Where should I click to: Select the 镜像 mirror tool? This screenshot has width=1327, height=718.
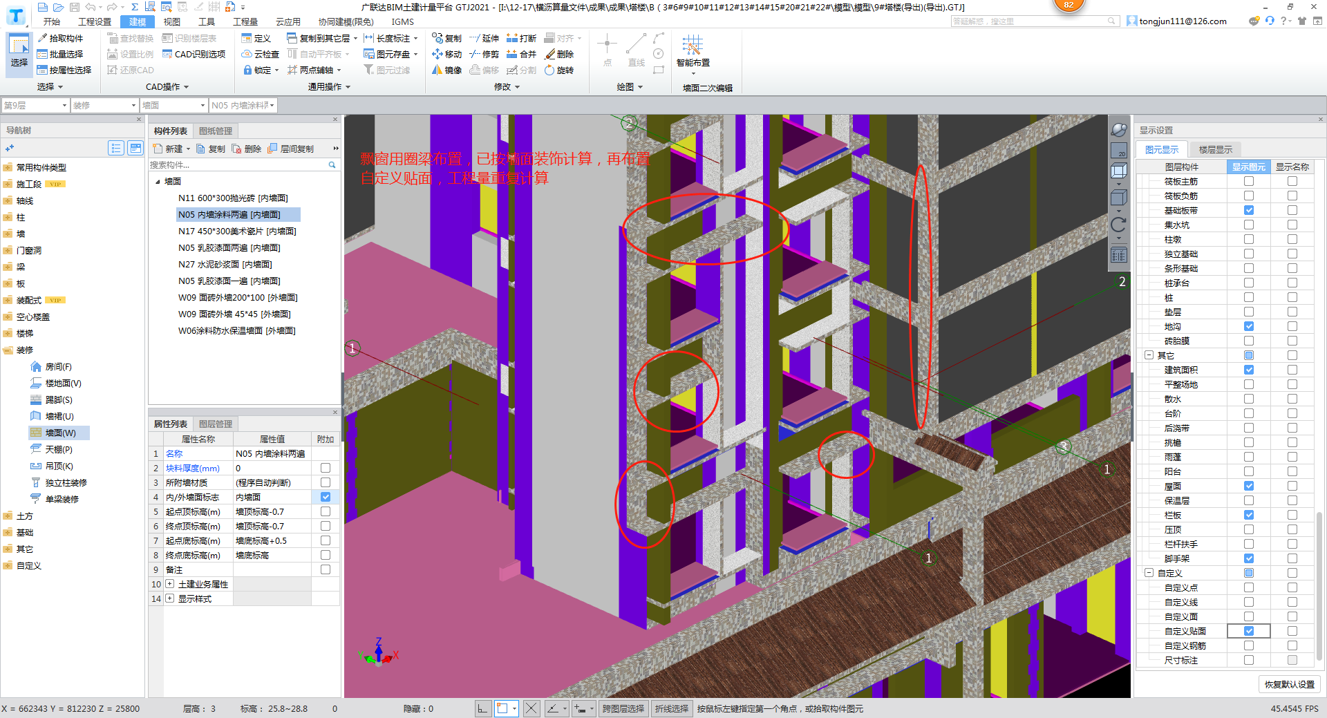(446, 70)
